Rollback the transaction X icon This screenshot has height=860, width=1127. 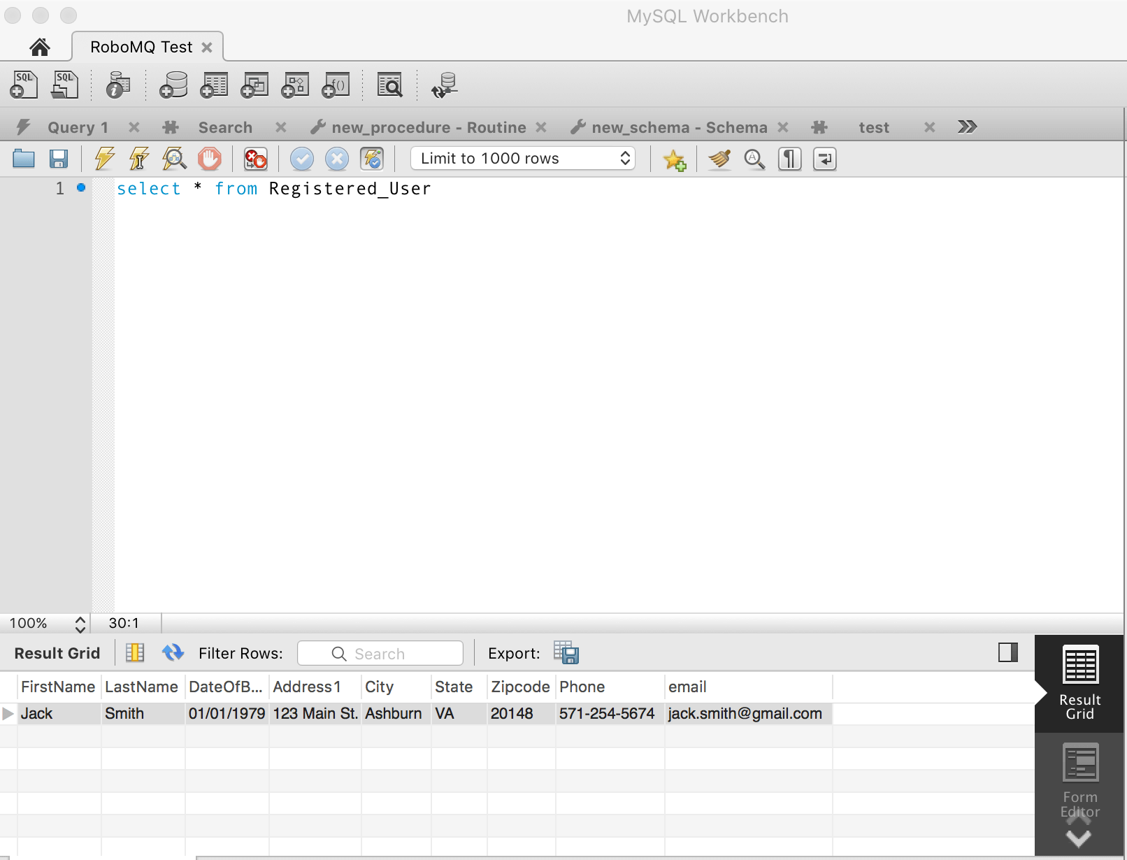coord(337,159)
